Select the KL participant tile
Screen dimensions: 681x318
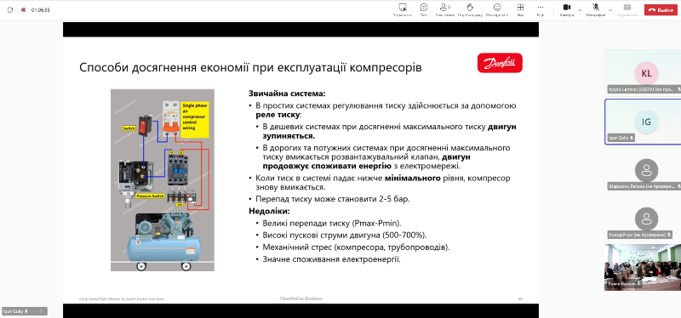point(643,72)
